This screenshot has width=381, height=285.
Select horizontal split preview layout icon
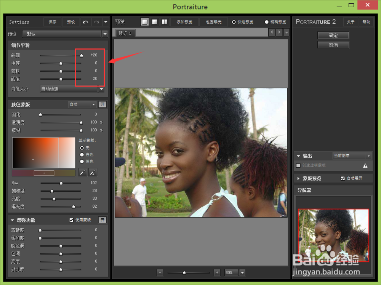coord(155,22)
